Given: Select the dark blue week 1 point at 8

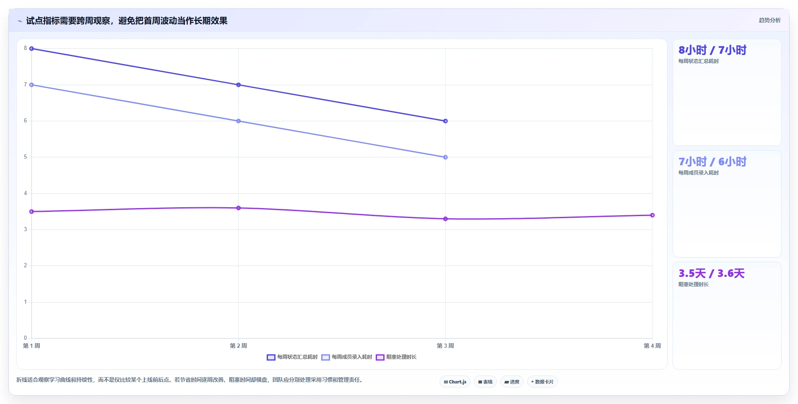Looking at the screenshot, I should click(x=31, y=49).
